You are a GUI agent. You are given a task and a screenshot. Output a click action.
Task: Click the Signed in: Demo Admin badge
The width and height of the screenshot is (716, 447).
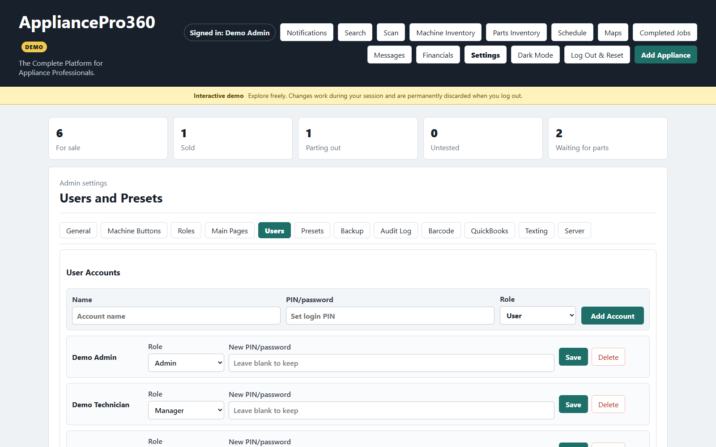[x=230, y=33]
